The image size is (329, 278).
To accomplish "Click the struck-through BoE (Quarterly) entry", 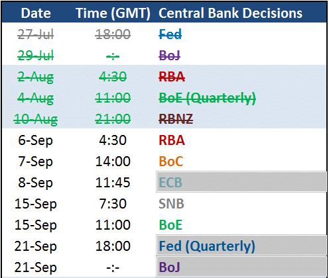I will tap(208, 98).
